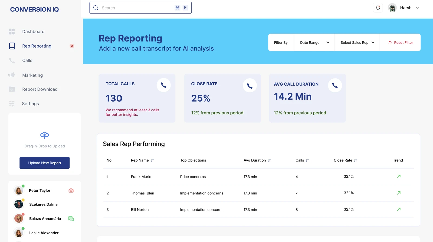The image size is (433, 242).
Task: Click the Search input field
Action: pyautogui.click(x=140, y=8)
